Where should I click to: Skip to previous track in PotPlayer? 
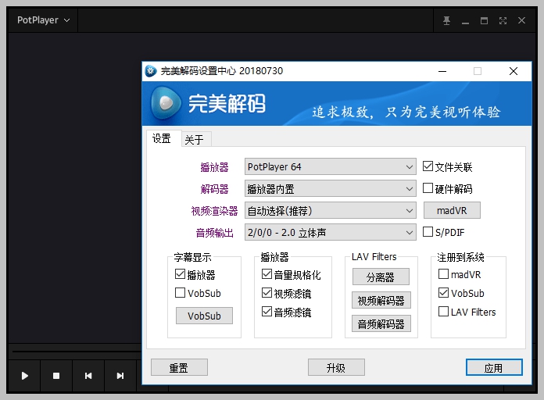pyautogui.click(x=88, y=376)
